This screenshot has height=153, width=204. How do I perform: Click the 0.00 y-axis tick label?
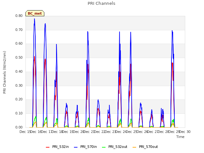tap(19, 127)
